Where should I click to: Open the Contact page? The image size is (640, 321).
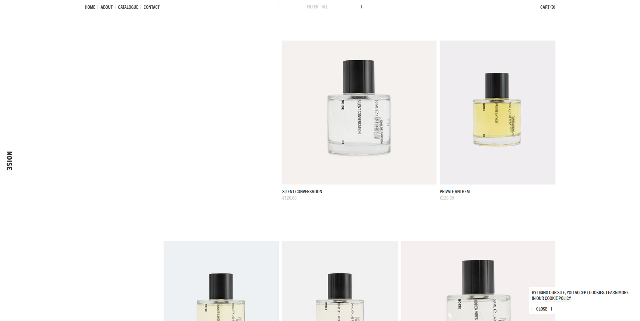[x=151, y=7]
